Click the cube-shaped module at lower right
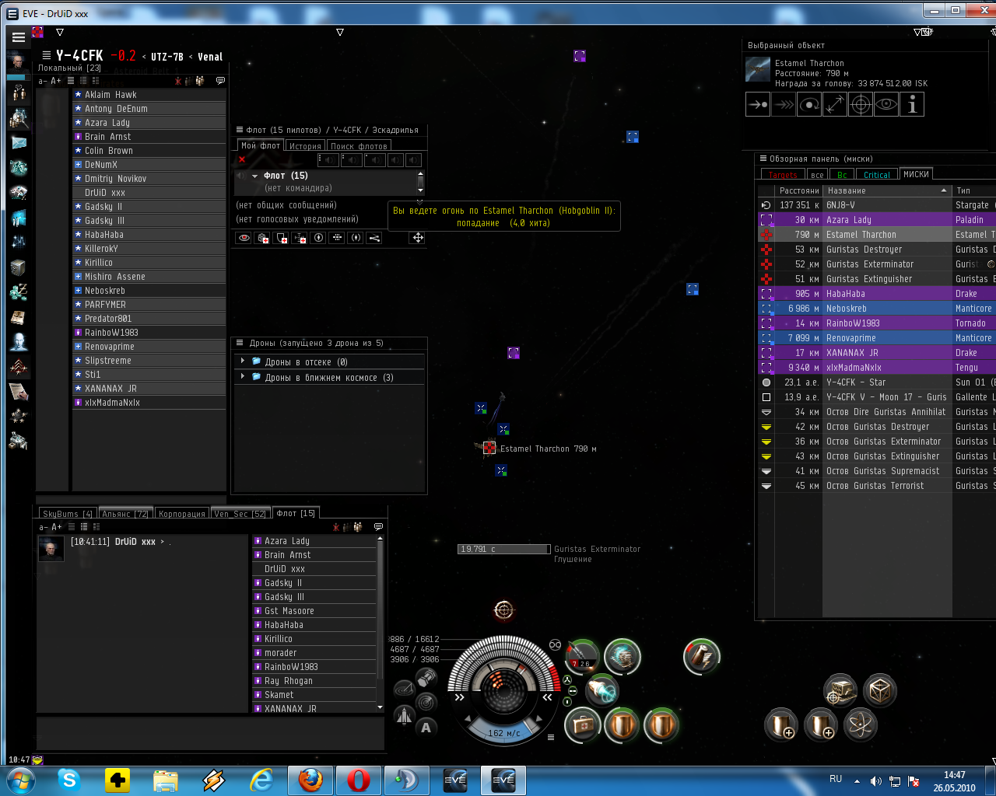This screenshot has width=996, height=796. tap(880, 690)
